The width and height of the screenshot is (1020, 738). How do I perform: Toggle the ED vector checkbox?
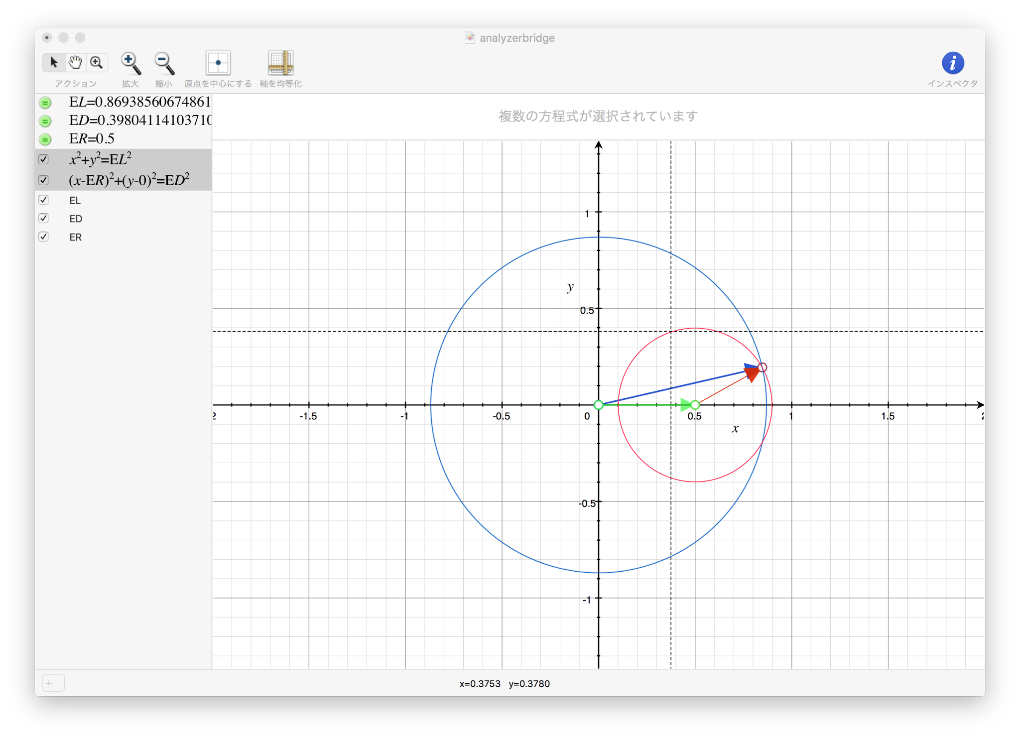coord(44,218)
